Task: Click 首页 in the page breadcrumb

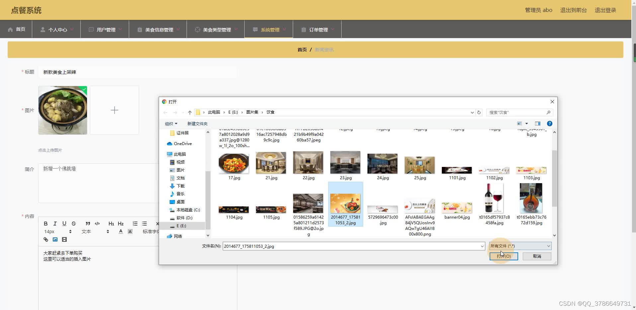Action: click(x=302, y=50)
